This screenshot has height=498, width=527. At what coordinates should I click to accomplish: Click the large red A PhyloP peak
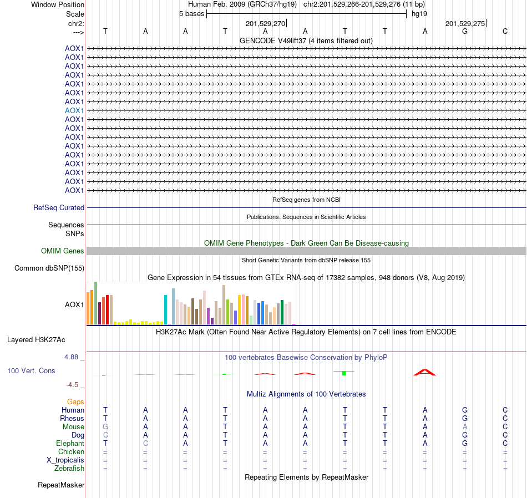(x=425, y=372)
